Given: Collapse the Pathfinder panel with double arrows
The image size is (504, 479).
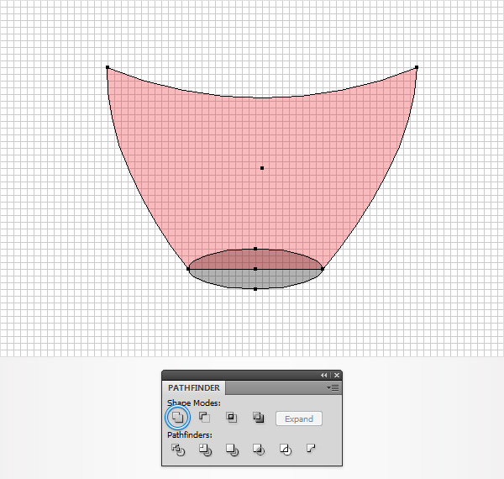Looking at the screenshot, I should tap(323, 375).
